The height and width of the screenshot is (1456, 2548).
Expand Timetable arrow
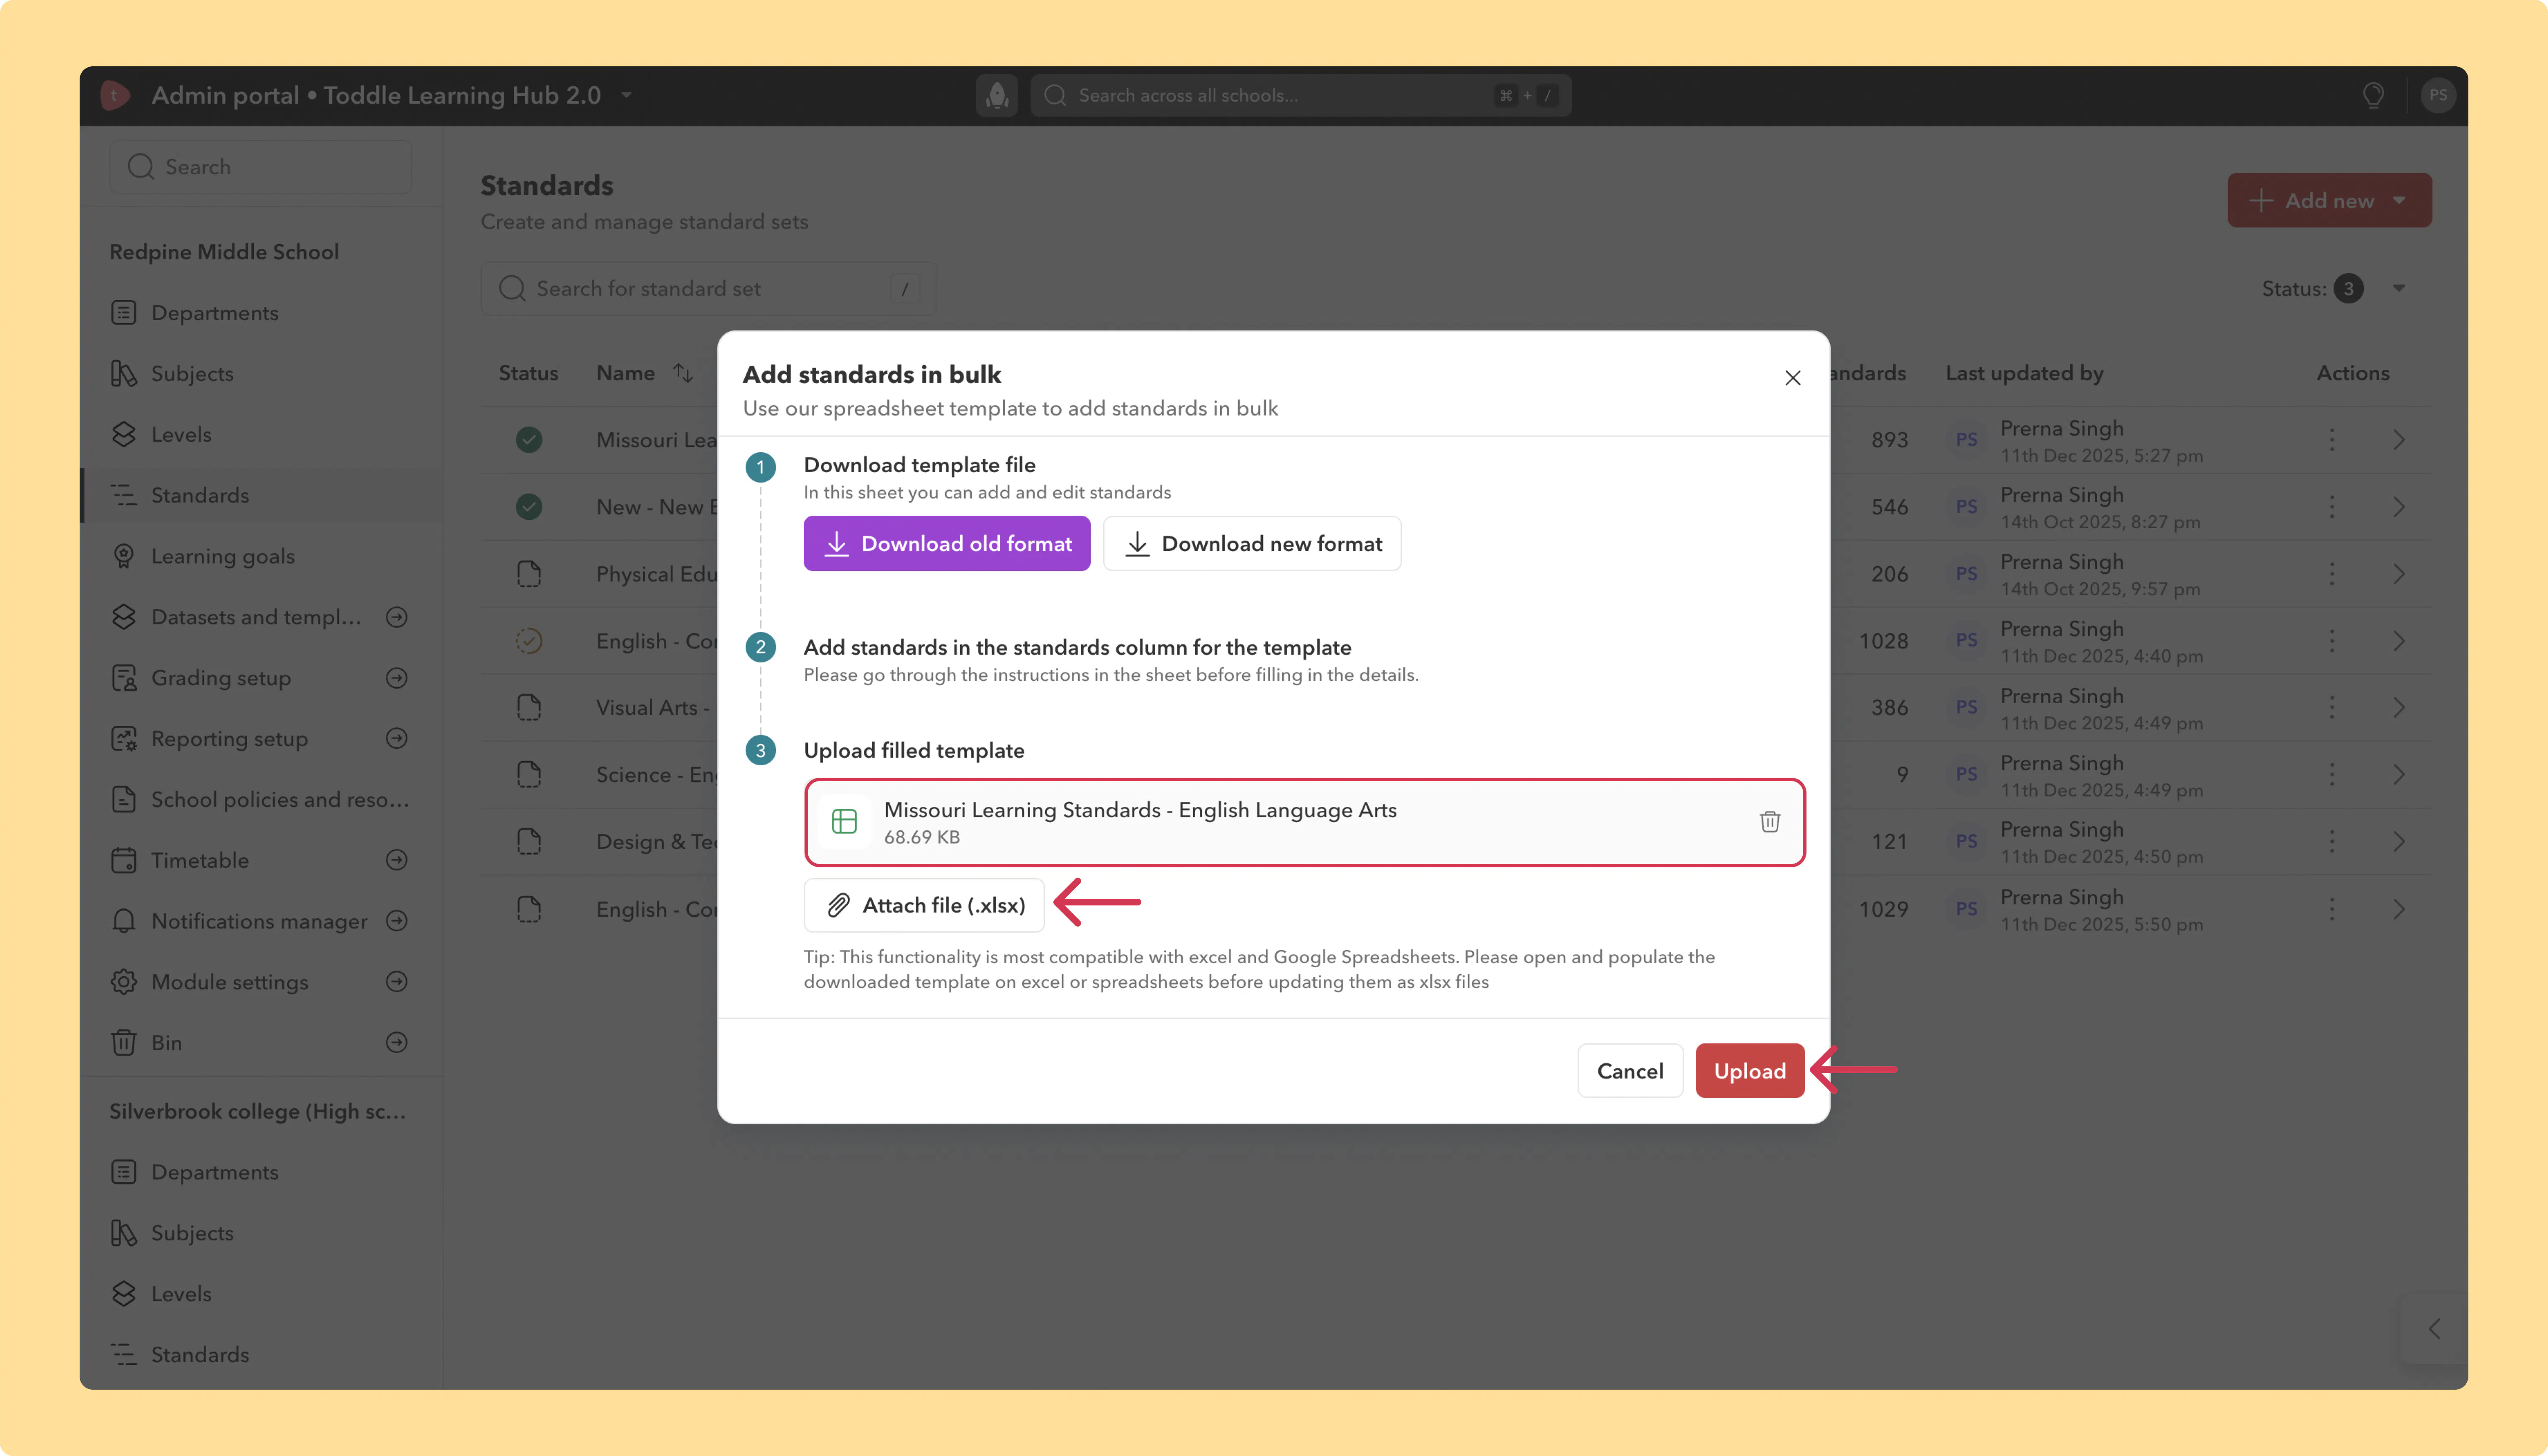pos(397,860)
